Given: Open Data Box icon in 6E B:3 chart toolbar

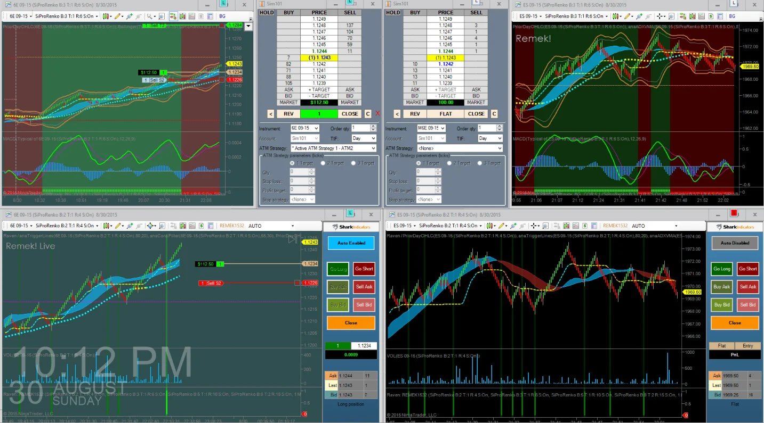Looking at the screenshot, I should point(181,16).
